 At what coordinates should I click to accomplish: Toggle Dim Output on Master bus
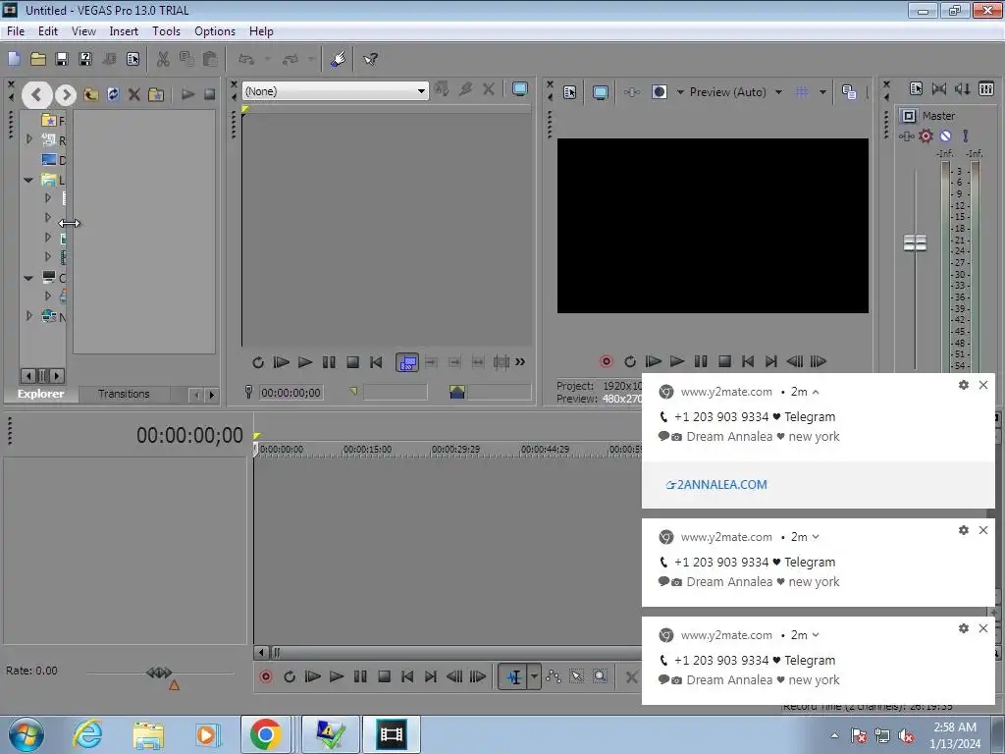pyautogui.click(x=962, y=89)
